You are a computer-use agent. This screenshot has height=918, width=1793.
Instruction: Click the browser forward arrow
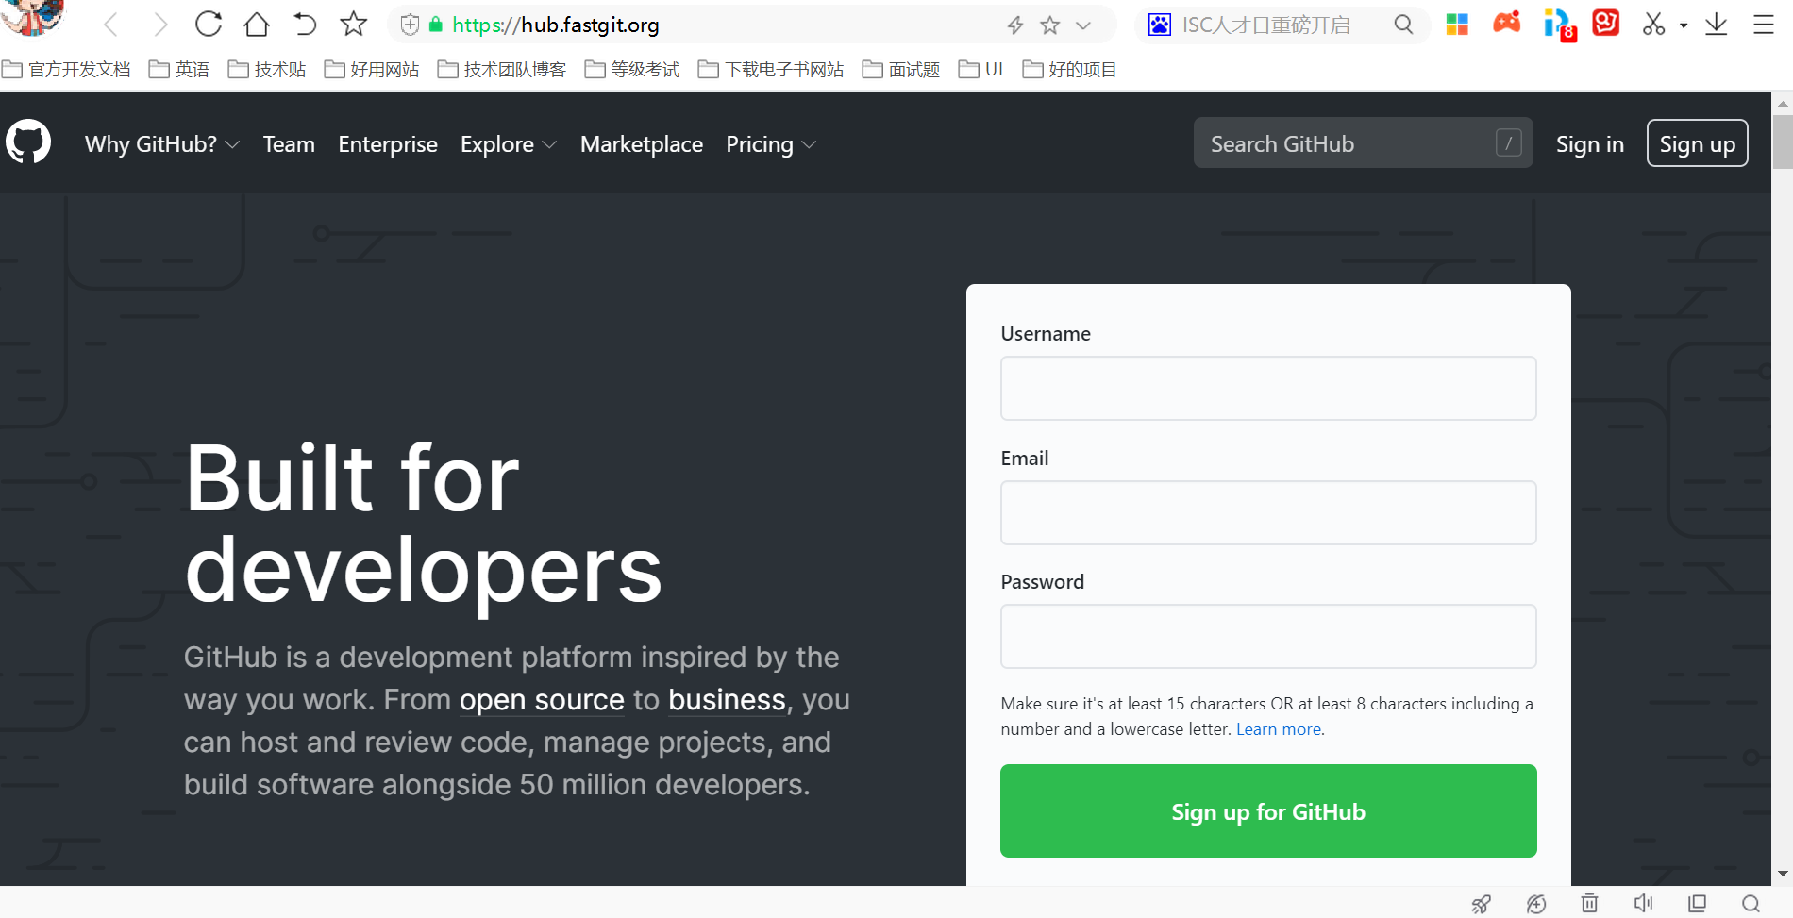pyautogui.click(x=159, y=25)
